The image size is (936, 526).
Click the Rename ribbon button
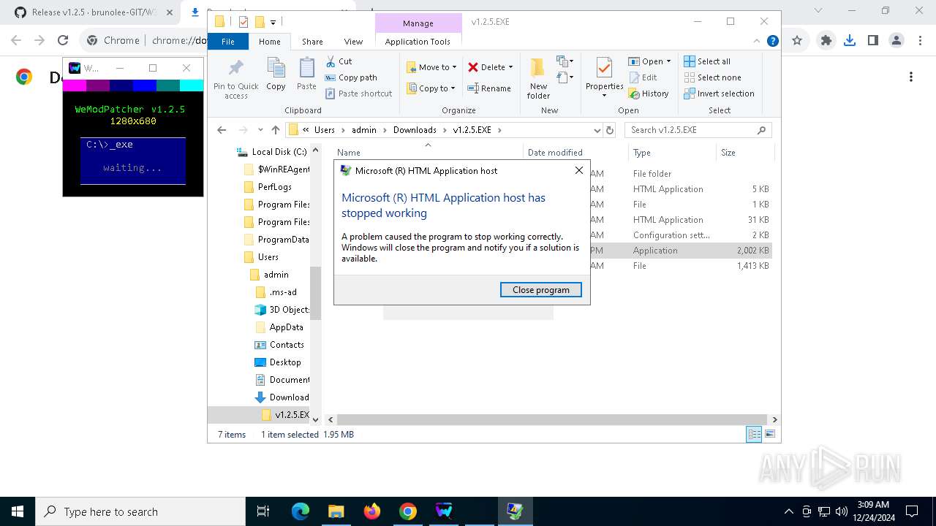[489, 88]
